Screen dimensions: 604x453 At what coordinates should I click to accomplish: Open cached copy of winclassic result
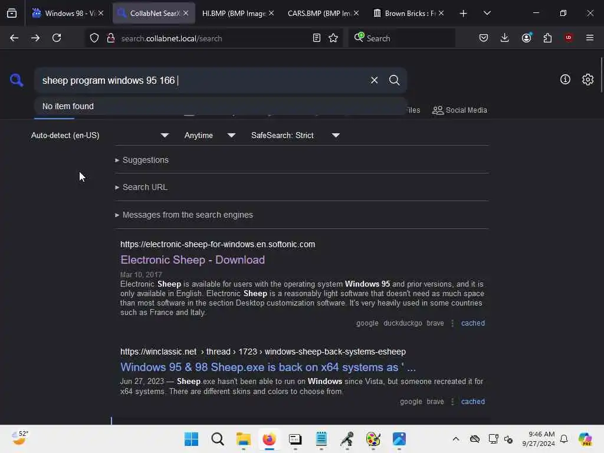(x=473, y=401)
